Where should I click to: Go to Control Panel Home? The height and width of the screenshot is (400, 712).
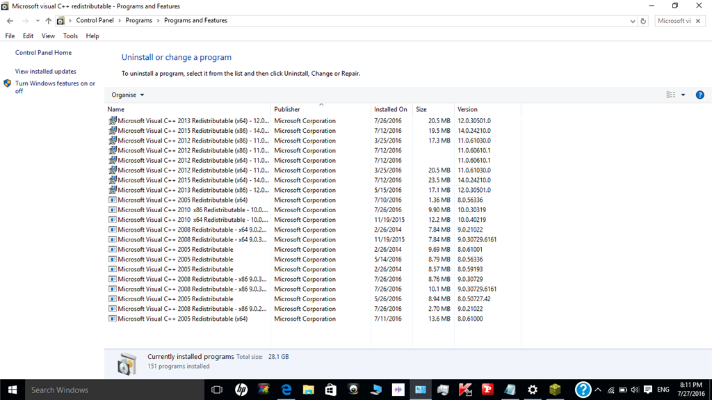point(44,53)
